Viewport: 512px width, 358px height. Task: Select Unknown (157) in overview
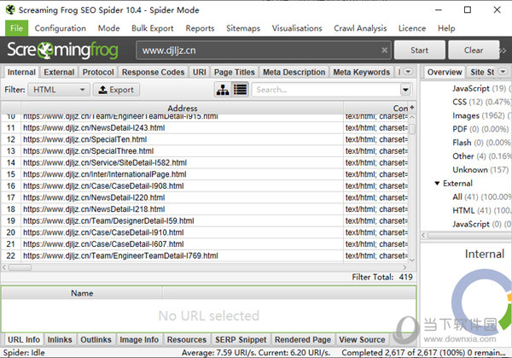[480, 170]
